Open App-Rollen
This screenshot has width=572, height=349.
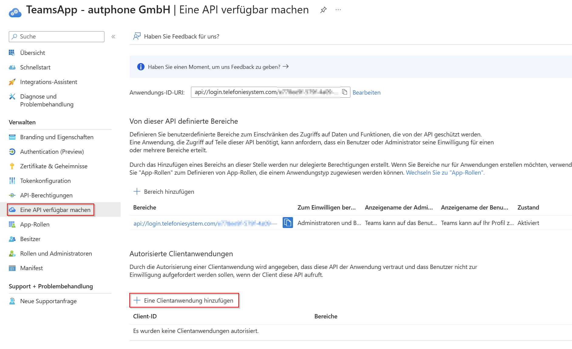35,224
